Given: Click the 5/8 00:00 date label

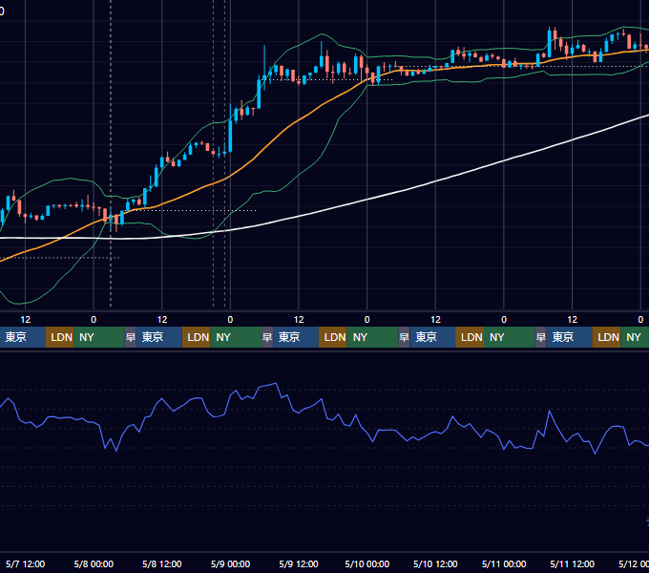Looking at the screenshot, I should click(94, 563).
